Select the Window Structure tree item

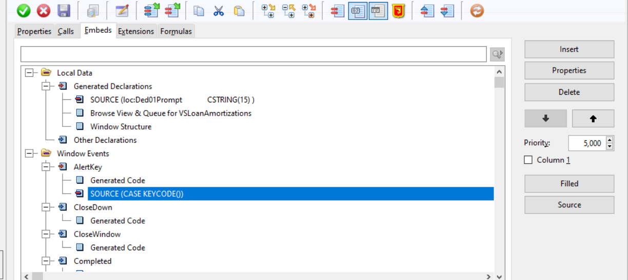tap(121, 126)
